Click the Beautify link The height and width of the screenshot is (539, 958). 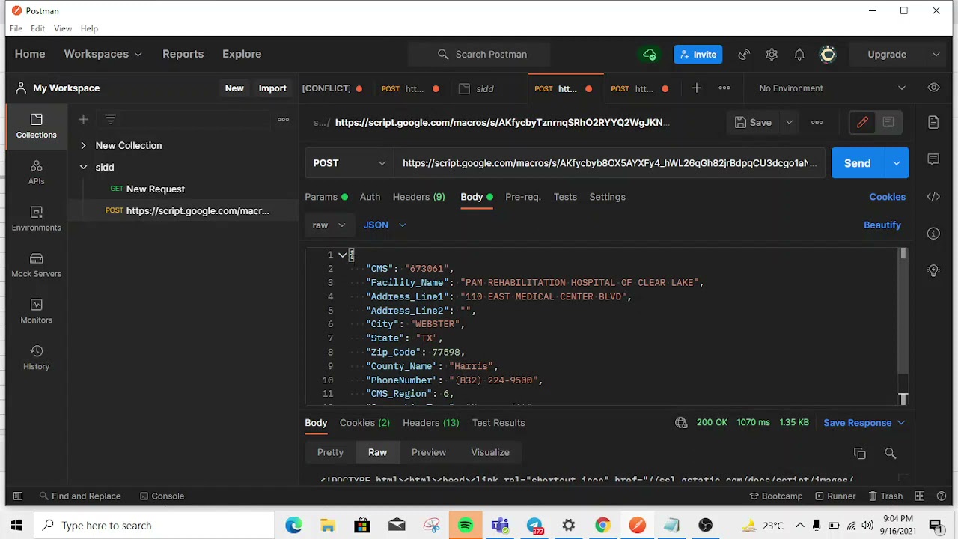882,225
